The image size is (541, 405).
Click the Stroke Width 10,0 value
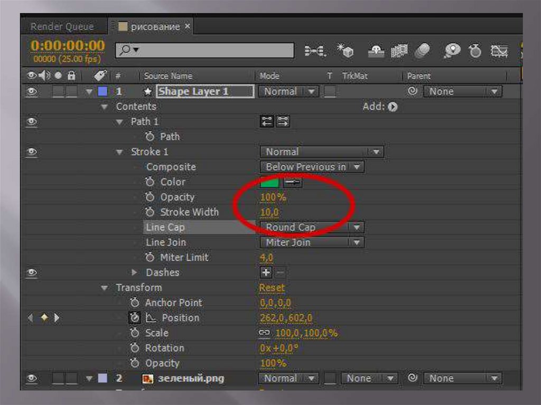269,212
